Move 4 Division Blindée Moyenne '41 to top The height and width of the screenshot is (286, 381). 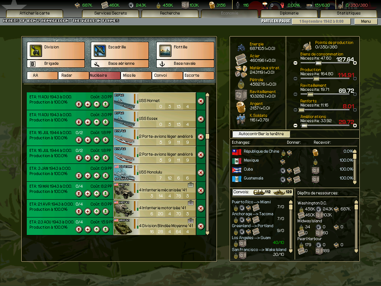[x=105, y=229]
